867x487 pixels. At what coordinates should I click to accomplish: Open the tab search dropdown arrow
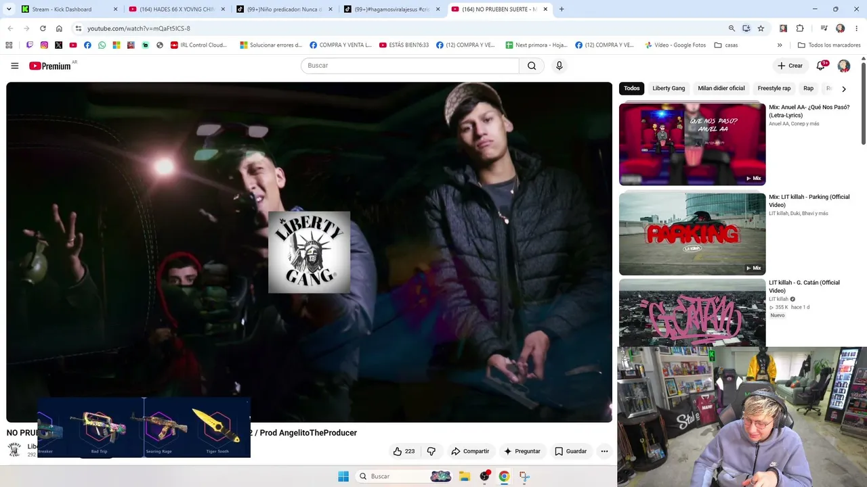coord(7,9)
